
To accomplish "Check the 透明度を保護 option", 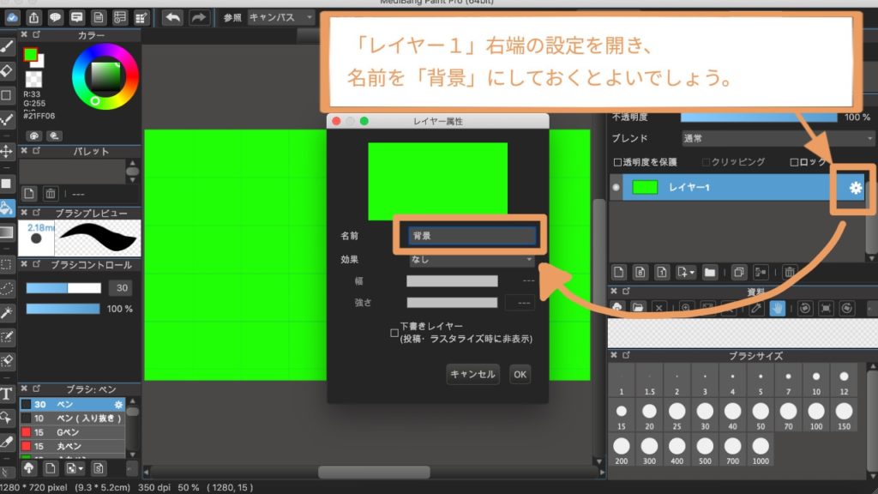I will [617, 162].
